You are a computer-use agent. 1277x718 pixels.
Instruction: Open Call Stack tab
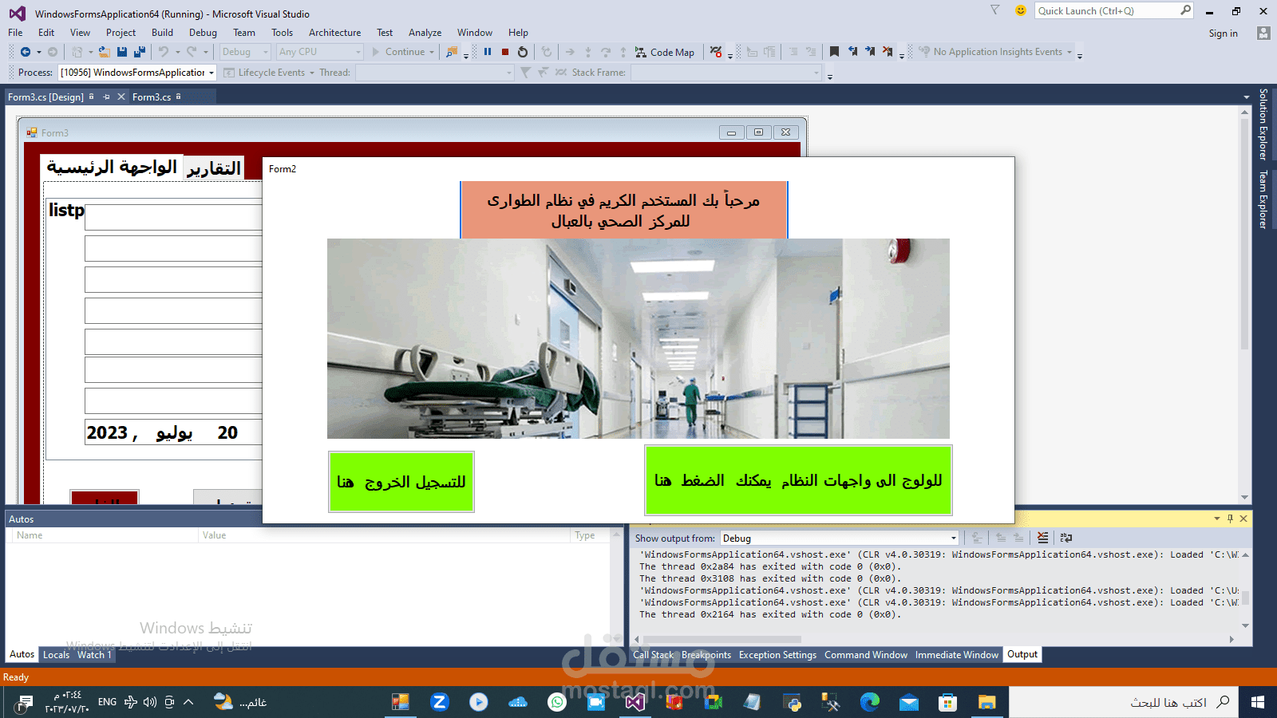pos(653,655)
